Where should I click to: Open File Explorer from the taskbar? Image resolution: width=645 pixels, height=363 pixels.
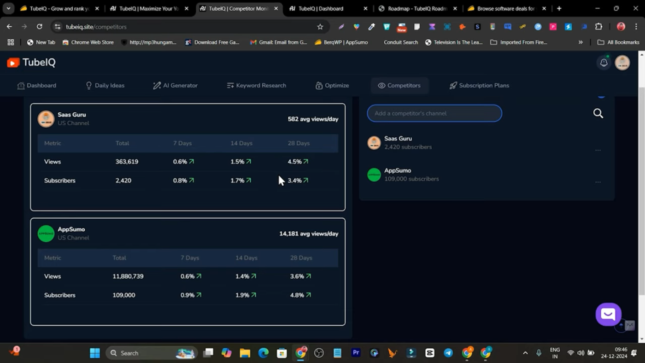pos(245,353)
